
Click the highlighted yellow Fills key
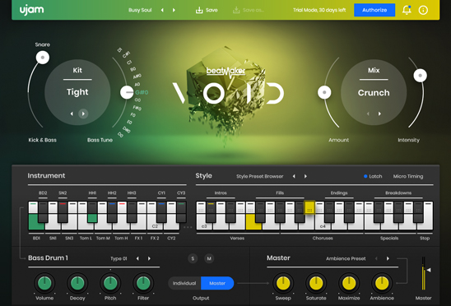tap(309, 207)
